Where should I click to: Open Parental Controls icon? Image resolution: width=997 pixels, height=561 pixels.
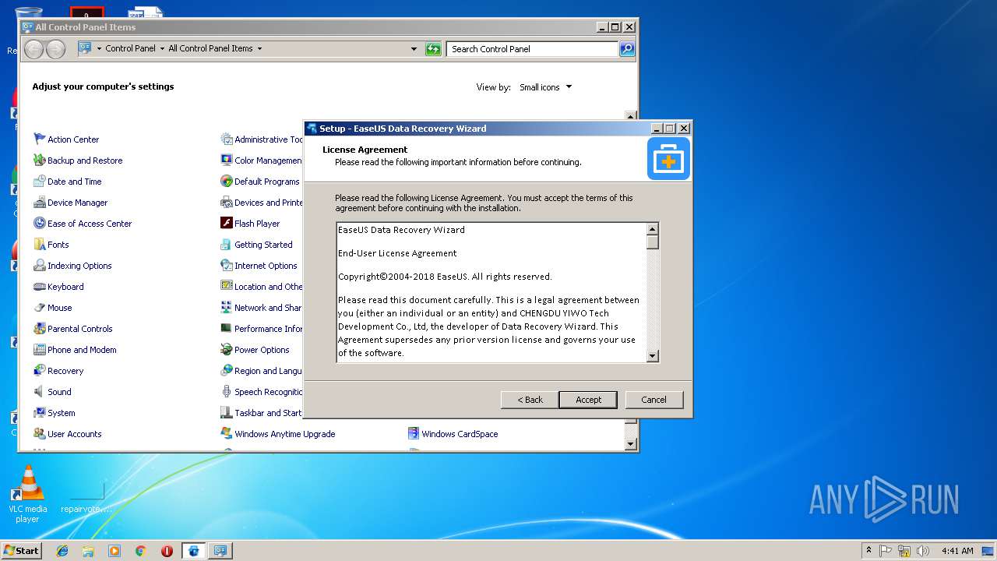click(40, 329)
